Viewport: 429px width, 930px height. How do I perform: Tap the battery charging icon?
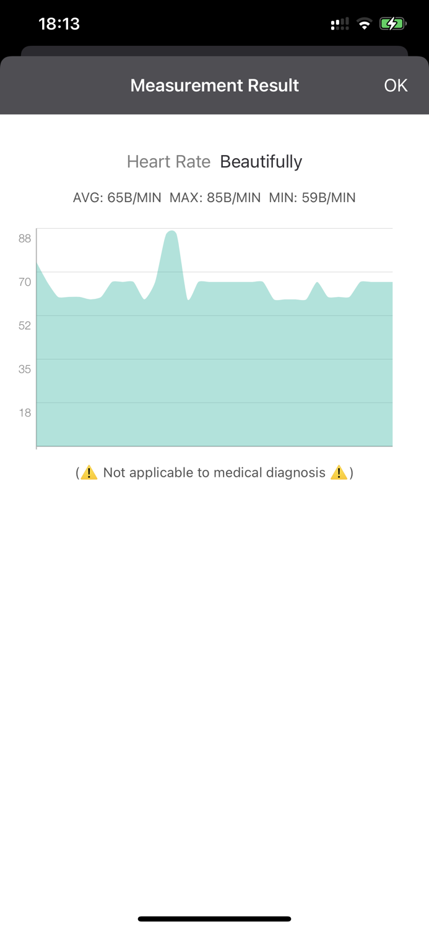[x=391, y=24]
